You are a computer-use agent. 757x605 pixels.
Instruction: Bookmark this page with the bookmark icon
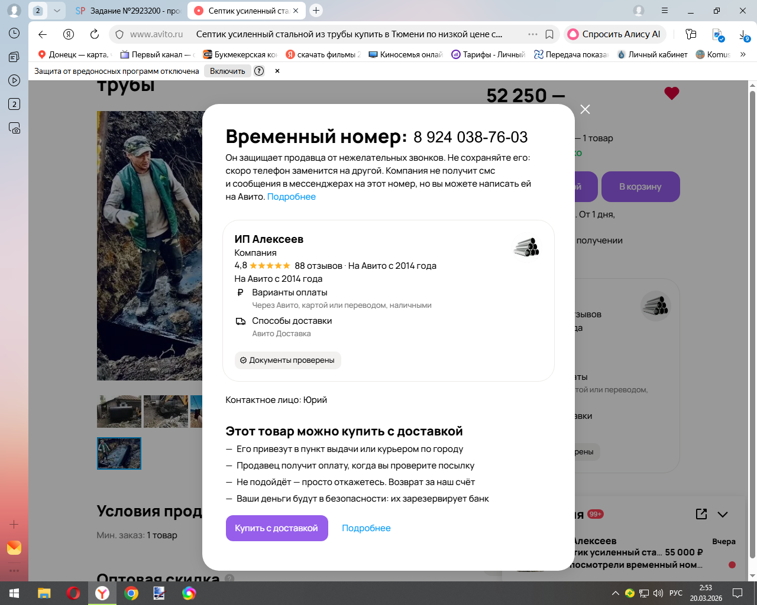coord(549,34)
